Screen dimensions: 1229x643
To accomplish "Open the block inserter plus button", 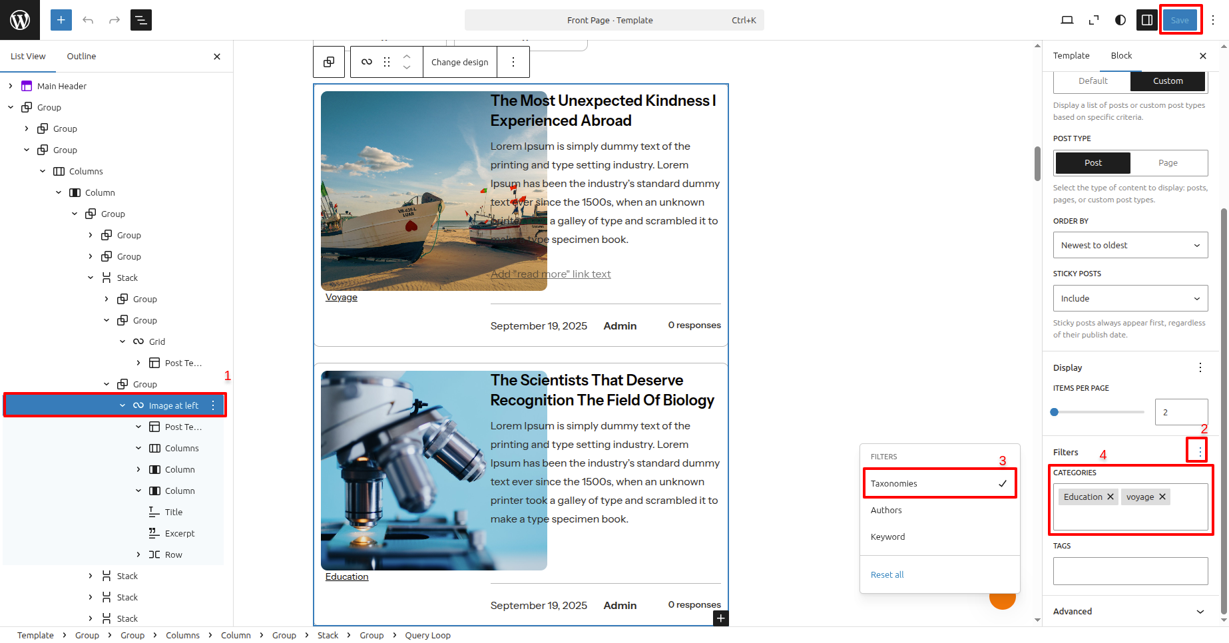I will click(x=61, y=20).
